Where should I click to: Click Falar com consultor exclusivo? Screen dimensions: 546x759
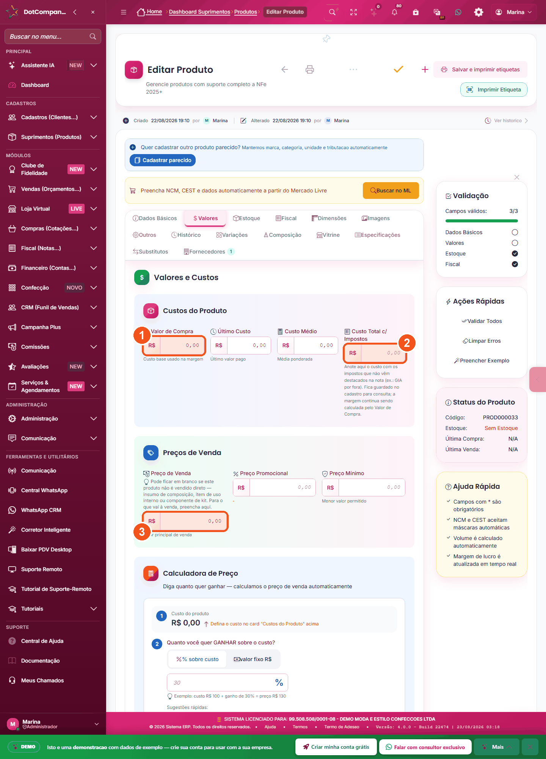[425, 747]
